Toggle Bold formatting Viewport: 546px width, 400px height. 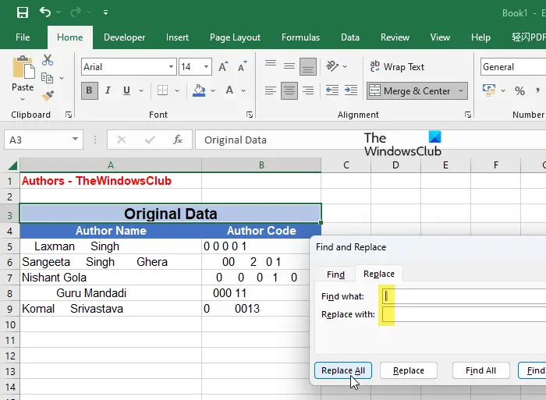pos(90,90)
